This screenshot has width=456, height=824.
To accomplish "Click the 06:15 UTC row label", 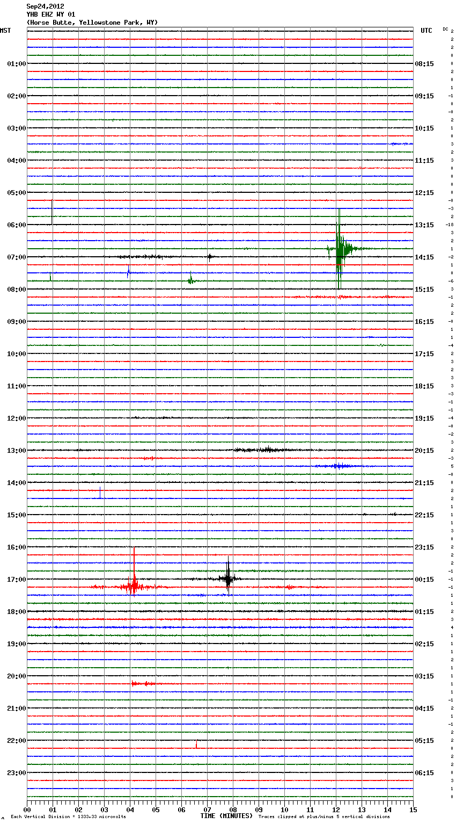I will click(x=424, y=773).
